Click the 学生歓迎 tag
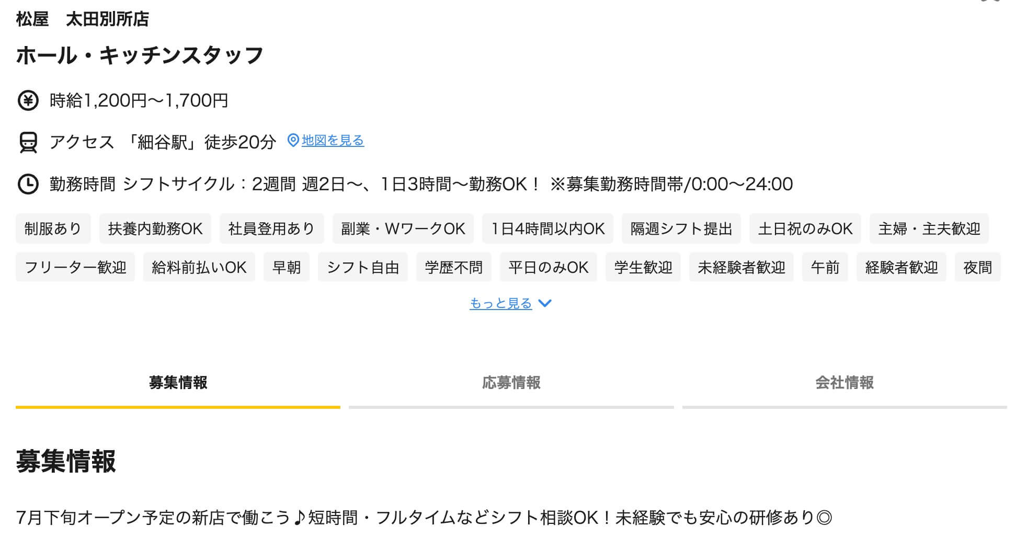The width and height of the screenshot is (1027, 549). (643, 268)
